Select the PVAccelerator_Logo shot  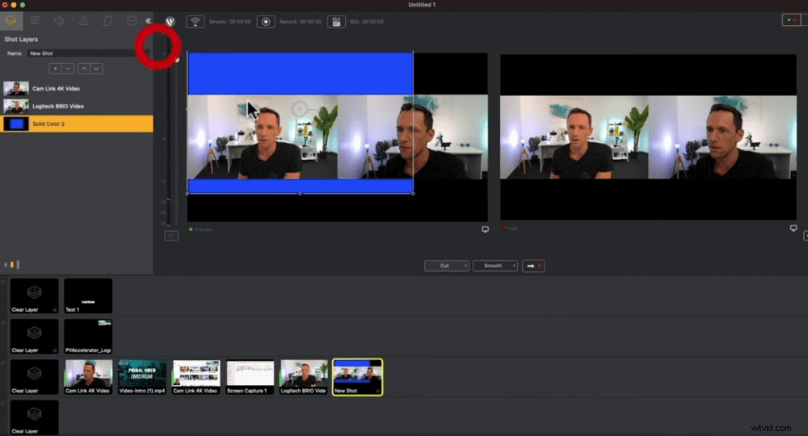(88, 336)
